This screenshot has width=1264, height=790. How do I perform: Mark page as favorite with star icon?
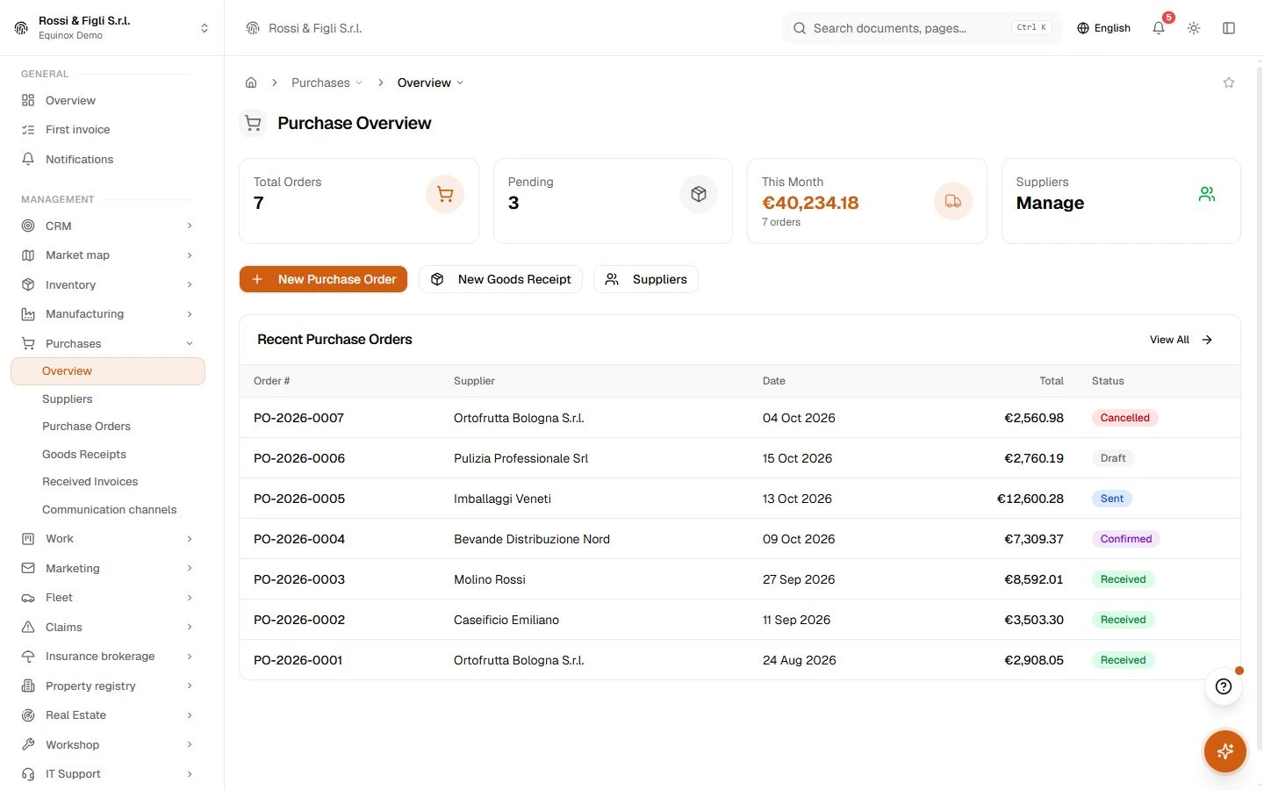[x=1229, y=83]
